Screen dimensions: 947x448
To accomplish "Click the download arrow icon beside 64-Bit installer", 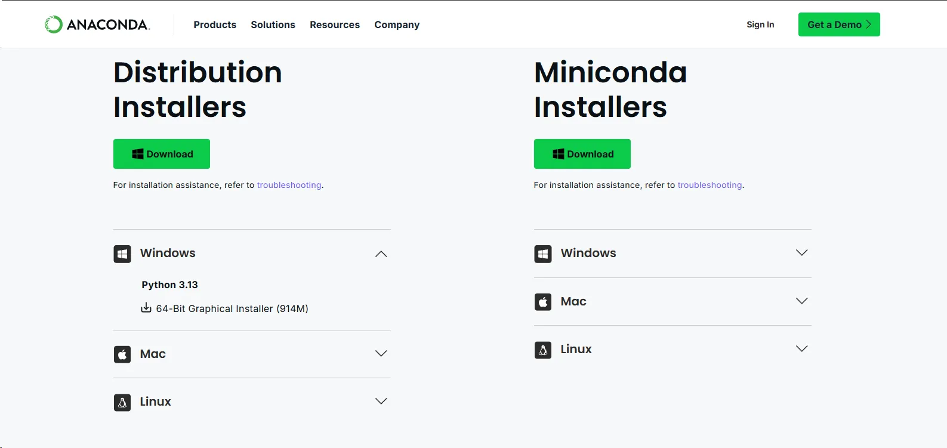I will 146,308.
